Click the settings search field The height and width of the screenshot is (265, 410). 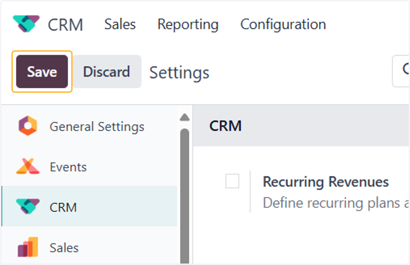(401, 71)
